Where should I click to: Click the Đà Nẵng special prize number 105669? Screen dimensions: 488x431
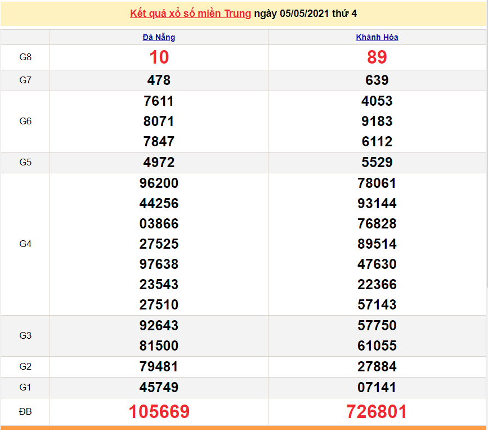(x=159, y=412)
